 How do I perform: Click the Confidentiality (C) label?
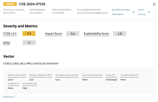point(130,75)
